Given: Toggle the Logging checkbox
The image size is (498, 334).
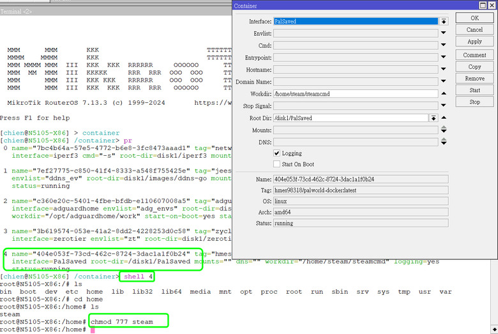Looking at the screenshot, I should coord(276,153).
